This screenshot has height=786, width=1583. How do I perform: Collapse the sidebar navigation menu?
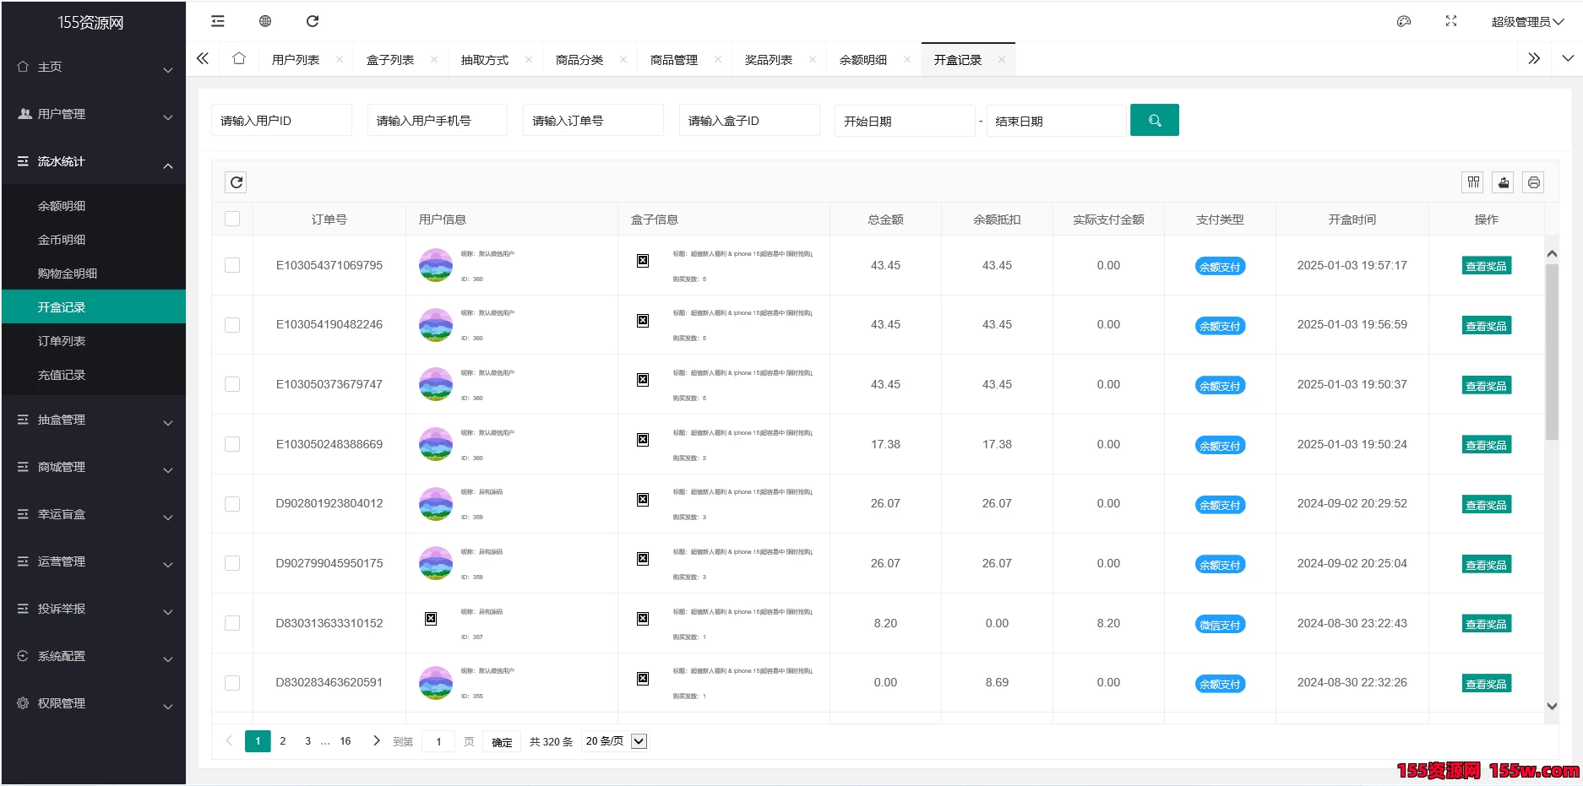click(x=217, y=20)
